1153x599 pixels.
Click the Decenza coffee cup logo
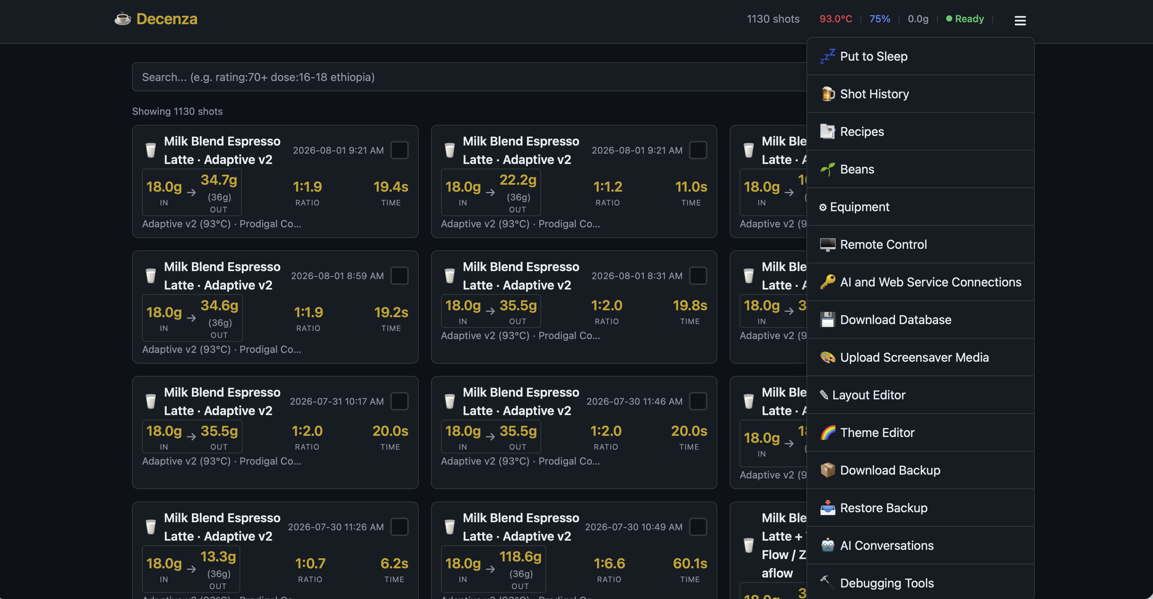click(123, 19)
